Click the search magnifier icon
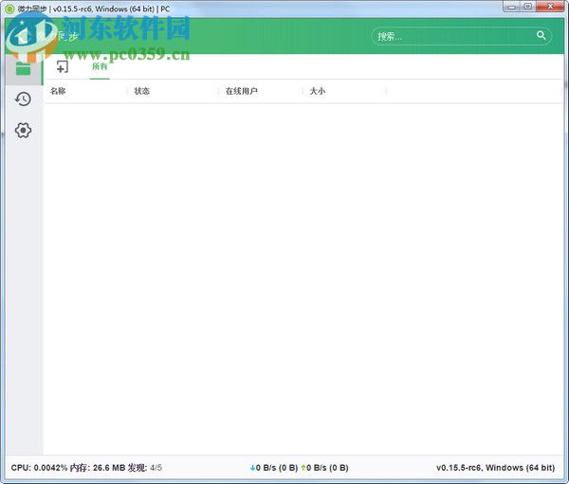Image resolution: width=569 pixels, height=484 pixels. coord(541,36)
